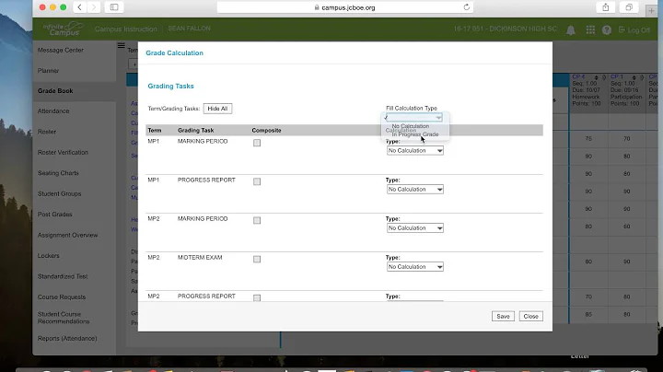The height and width of the screenshot is (372, 663).
Task: Open the Safari share icon
Action: 606,7
